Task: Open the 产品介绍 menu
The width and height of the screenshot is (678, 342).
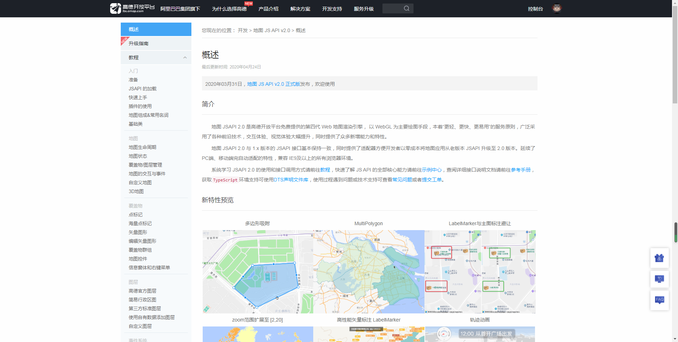Action: 268,9
